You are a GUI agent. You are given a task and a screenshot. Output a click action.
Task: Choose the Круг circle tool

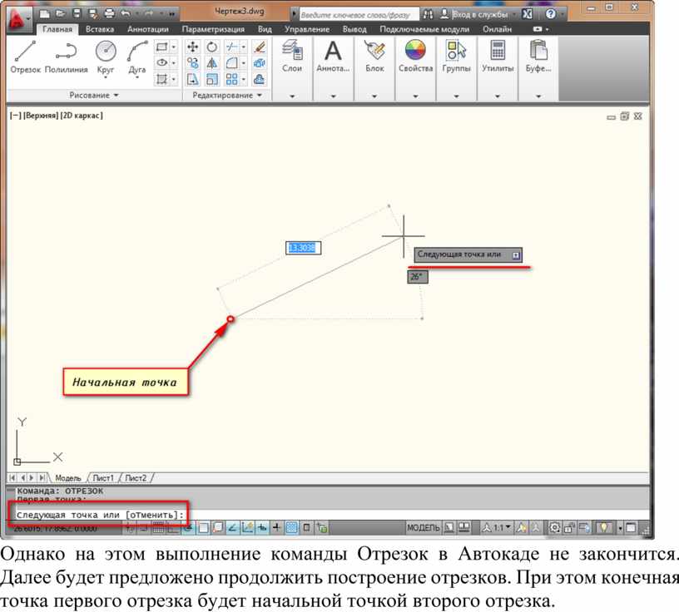(x=106, y=57)
